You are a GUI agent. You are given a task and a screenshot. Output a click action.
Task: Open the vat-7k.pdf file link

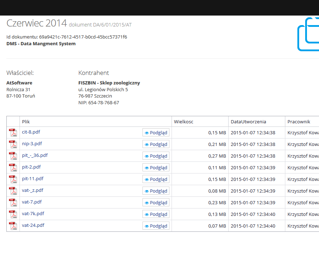click(33, 214)
